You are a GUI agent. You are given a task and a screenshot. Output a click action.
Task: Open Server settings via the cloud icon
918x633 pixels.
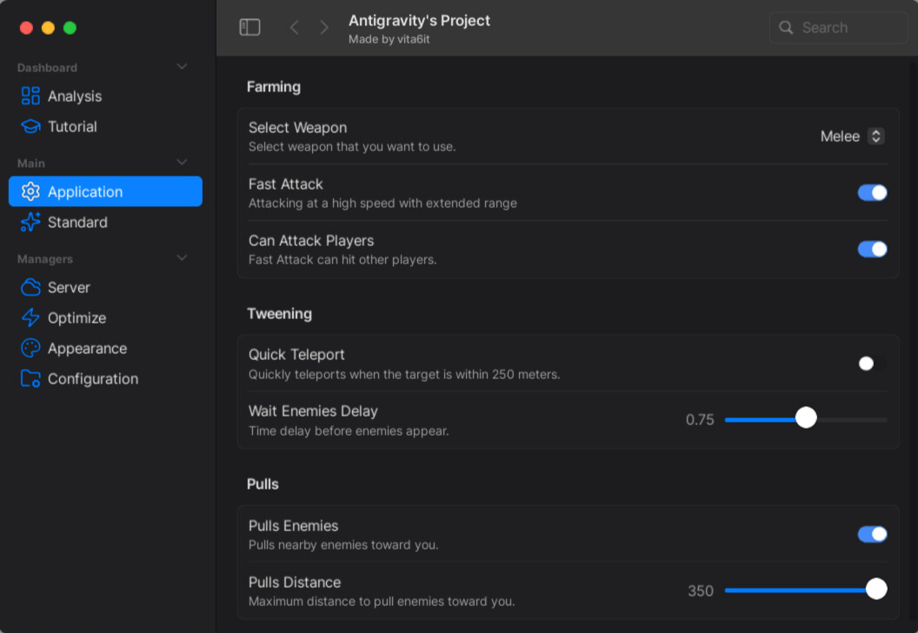[x=30, y=287]
